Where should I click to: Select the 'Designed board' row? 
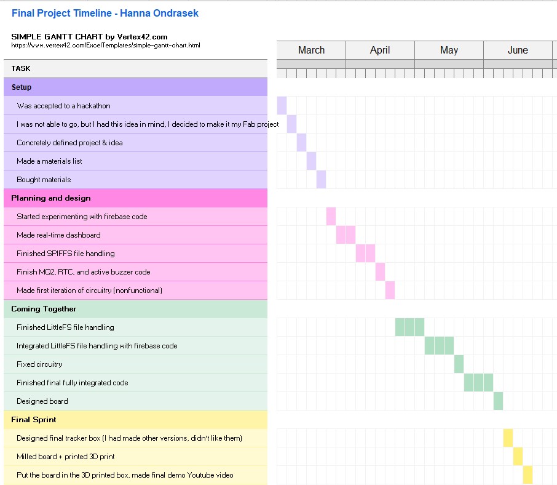coord(135,401)
